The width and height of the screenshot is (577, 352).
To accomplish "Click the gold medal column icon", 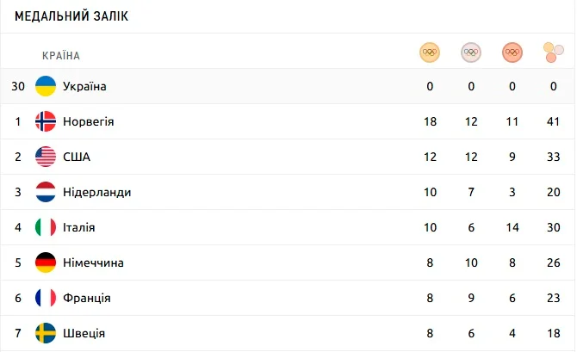I will [x=429, y=52].
